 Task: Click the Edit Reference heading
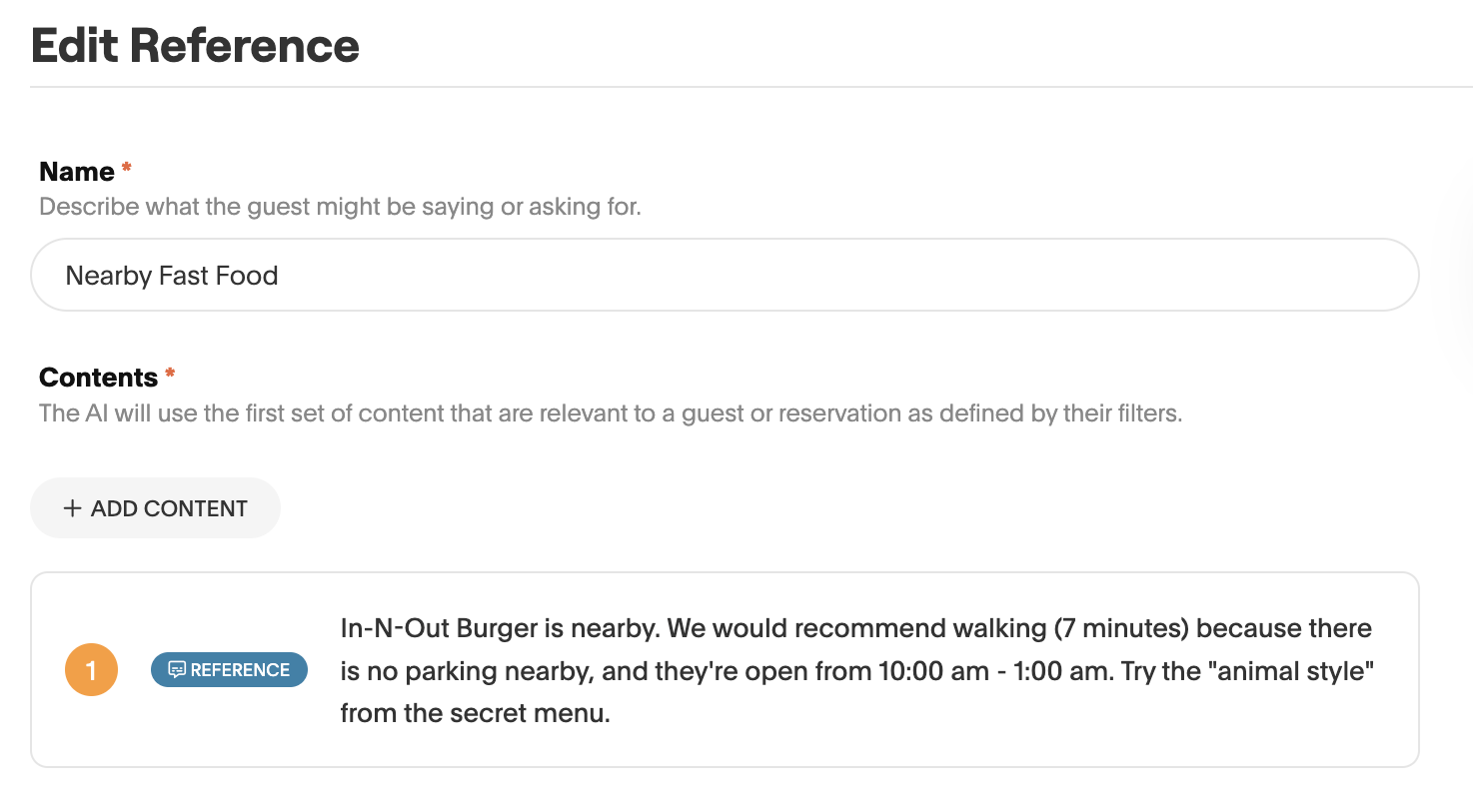tap(195, 46)
